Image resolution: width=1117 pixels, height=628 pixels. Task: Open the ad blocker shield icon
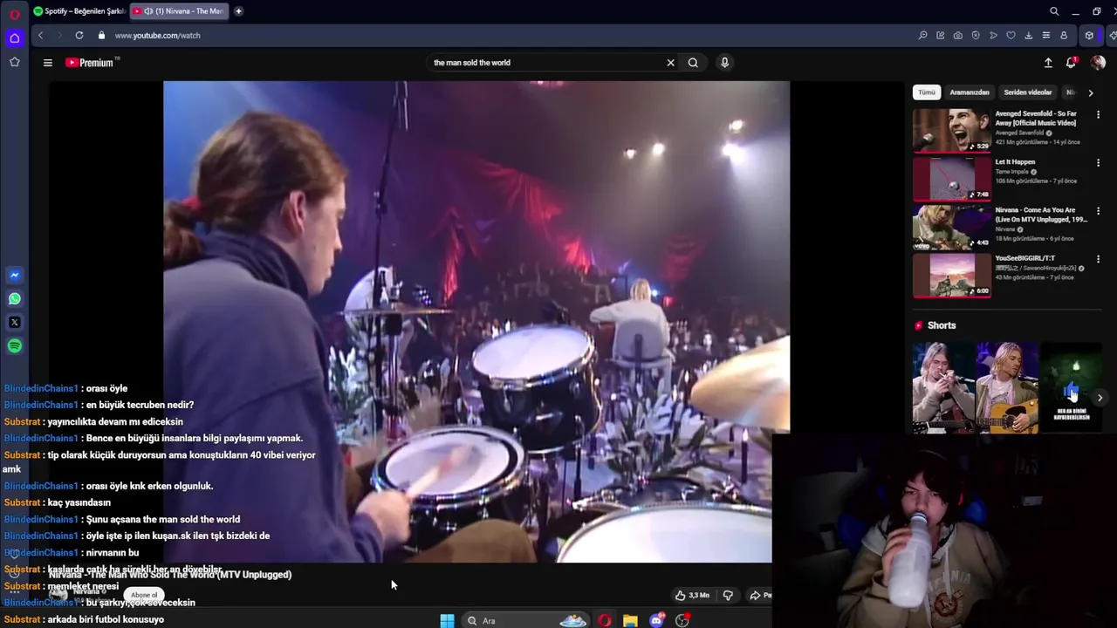(976, 36)
